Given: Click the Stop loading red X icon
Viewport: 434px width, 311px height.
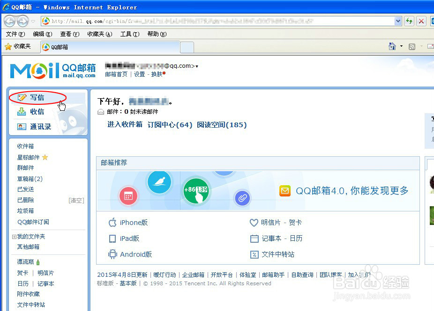Looking at the screenshot, I should [x=421, y=21].
